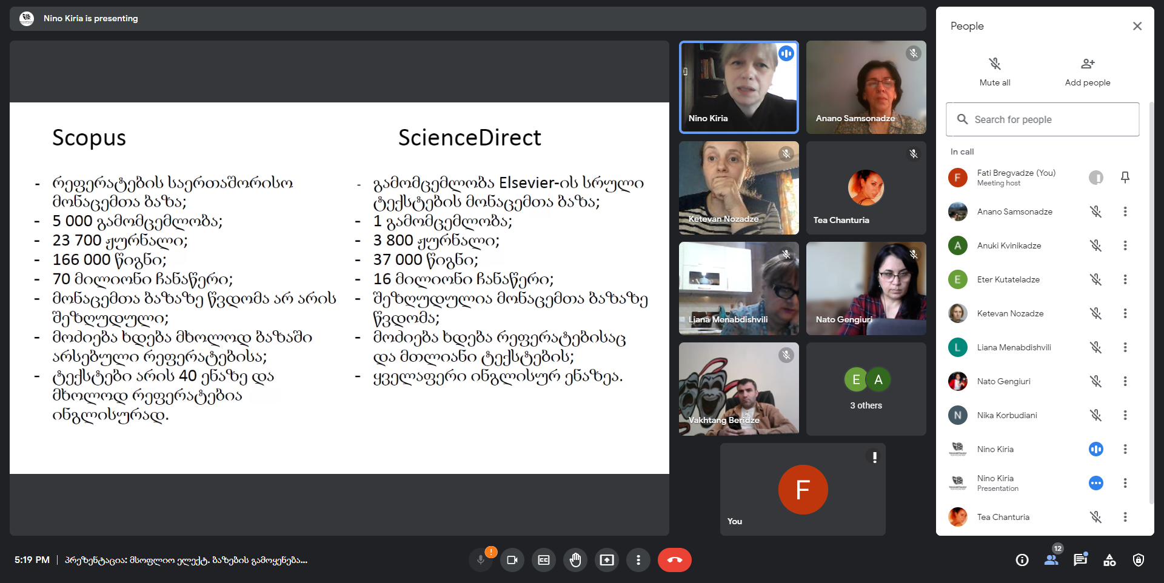Toggle the camera button in bottom bar
The height and width of the screenshot is (583, 1164).
coord(512,560)
